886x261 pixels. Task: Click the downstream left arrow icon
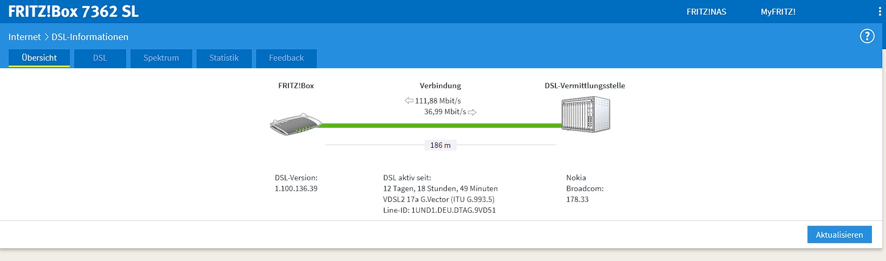tap(409, 101)
